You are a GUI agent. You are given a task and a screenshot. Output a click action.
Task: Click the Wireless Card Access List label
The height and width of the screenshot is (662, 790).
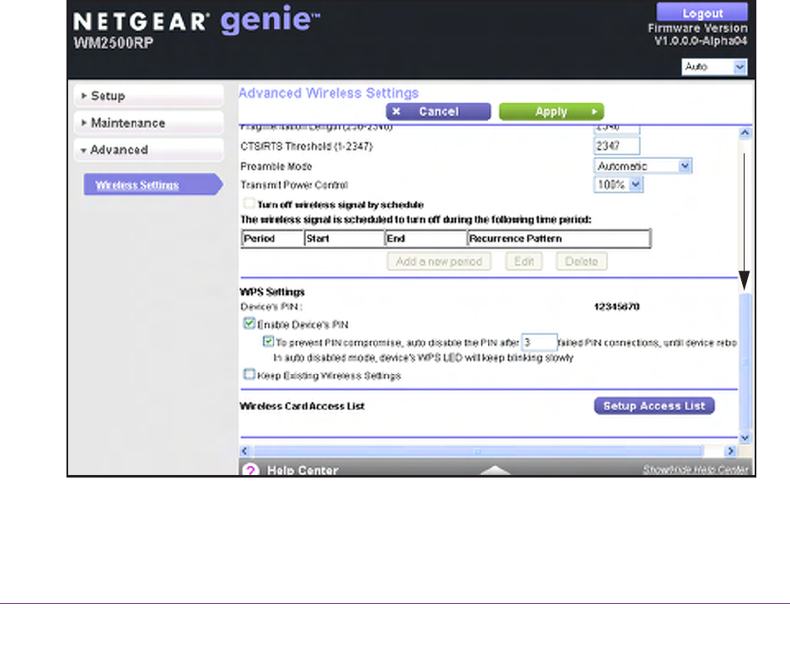click(x=302, y=406)
